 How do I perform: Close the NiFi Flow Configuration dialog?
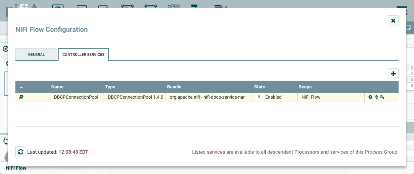[x=393, y=21]
